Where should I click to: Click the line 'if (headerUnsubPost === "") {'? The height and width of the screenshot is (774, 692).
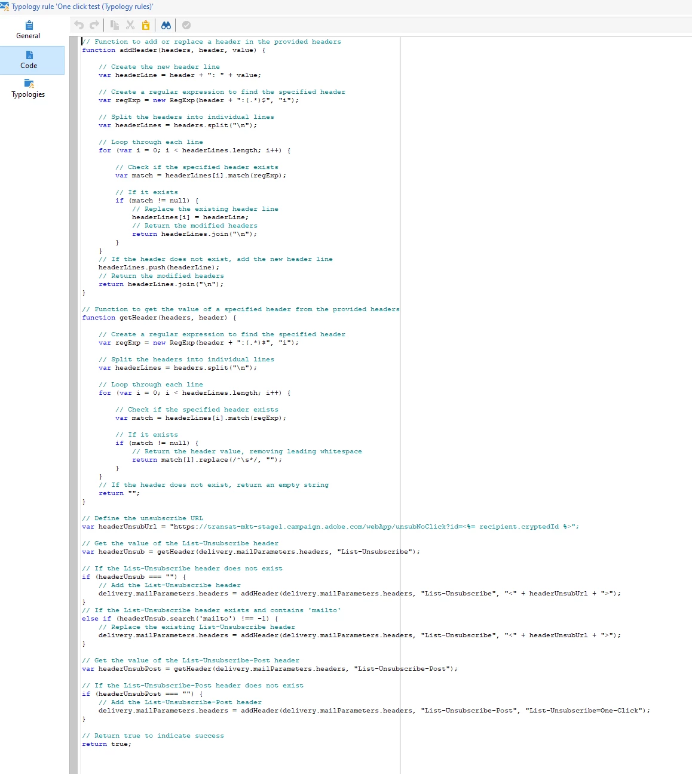tap(142, 694)
